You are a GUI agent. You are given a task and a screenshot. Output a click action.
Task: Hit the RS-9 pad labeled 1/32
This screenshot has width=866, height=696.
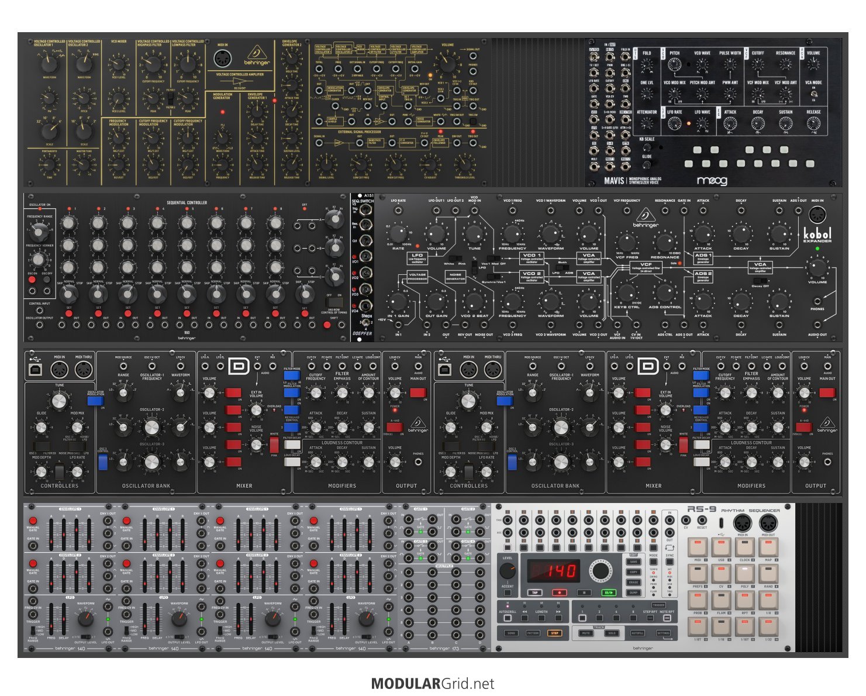(x=768, y=626)
